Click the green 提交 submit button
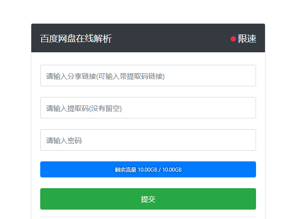Image resolution: width=290 pixels, height=219 pixels. point(148,199)
